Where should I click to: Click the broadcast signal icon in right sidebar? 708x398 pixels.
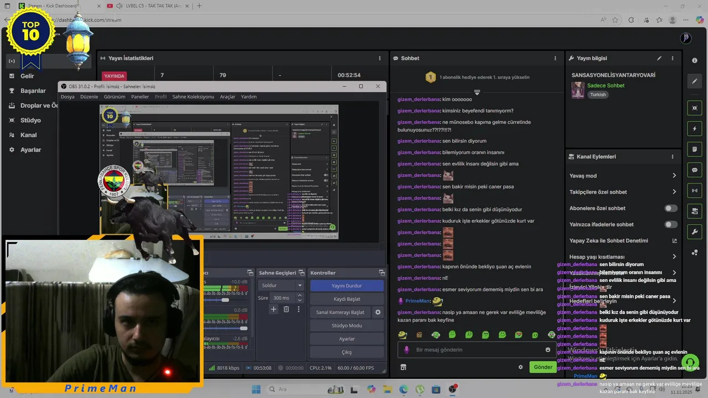[x=695, y=191]
